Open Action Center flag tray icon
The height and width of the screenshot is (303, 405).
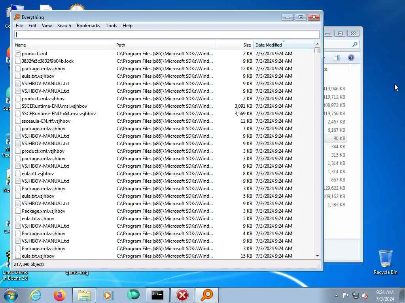point(346,295)
